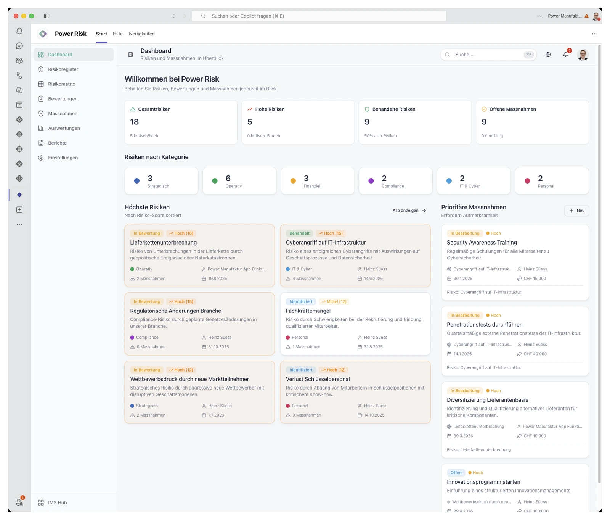This screenshot has width=610, height=520.
Task: Click the Mittel (12) score badge
Action: click(334, 301)
